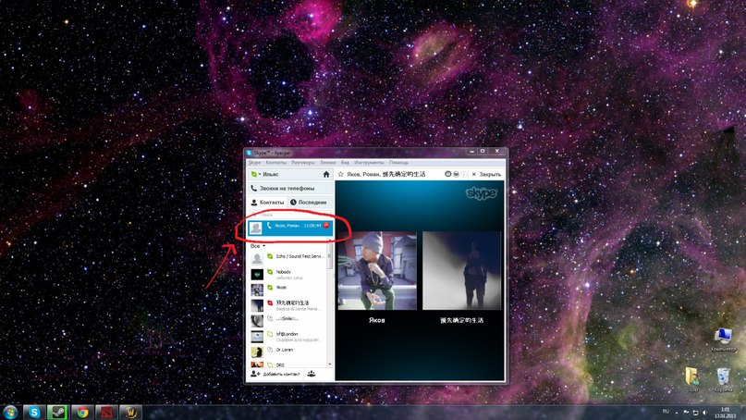Select the bf@London contact
Image resolution: width=746 pixels, height=420 pixels.
pos(287,337)
